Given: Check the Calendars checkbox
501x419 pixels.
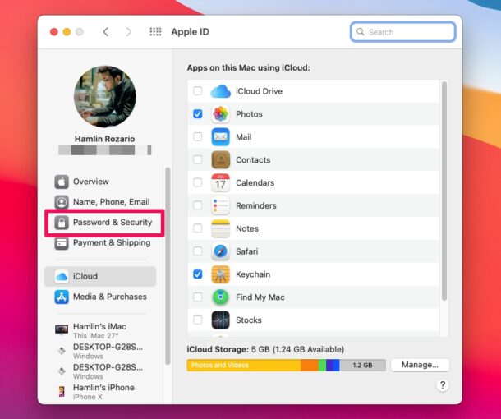Looking at the screenshot, I should click(198, 182).
